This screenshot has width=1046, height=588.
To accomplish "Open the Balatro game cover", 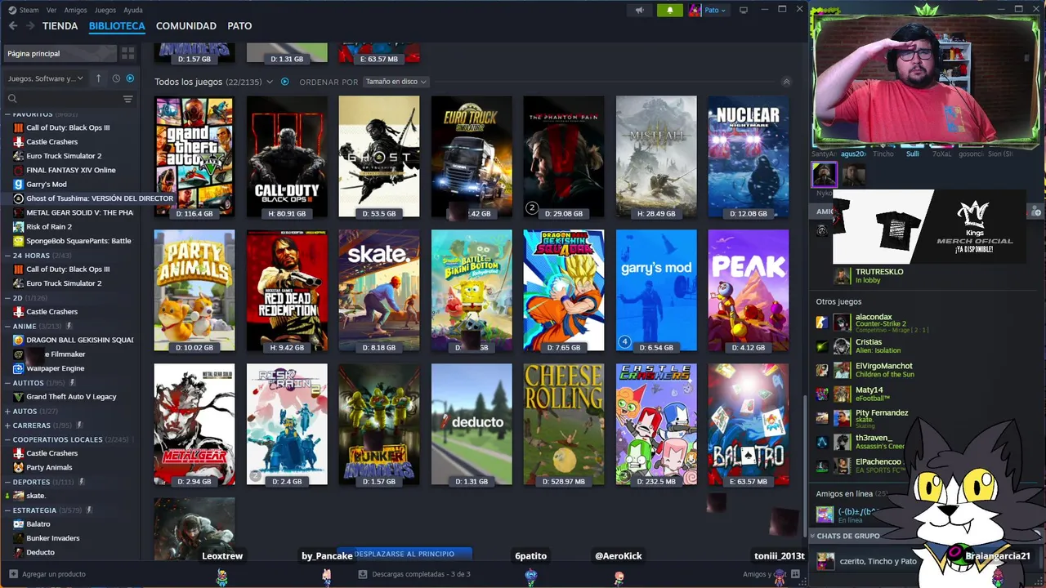I will point(749,425).
